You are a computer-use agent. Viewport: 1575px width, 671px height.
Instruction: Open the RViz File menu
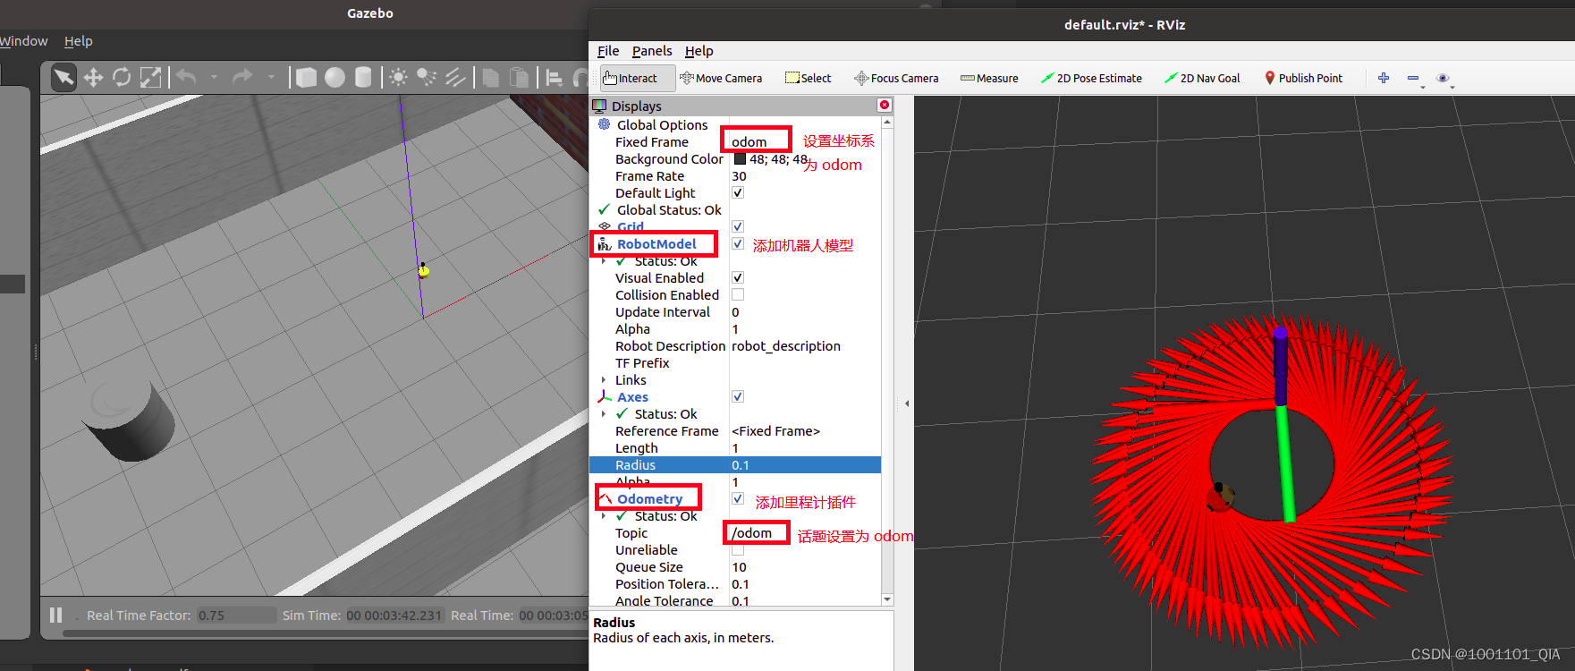608,51
